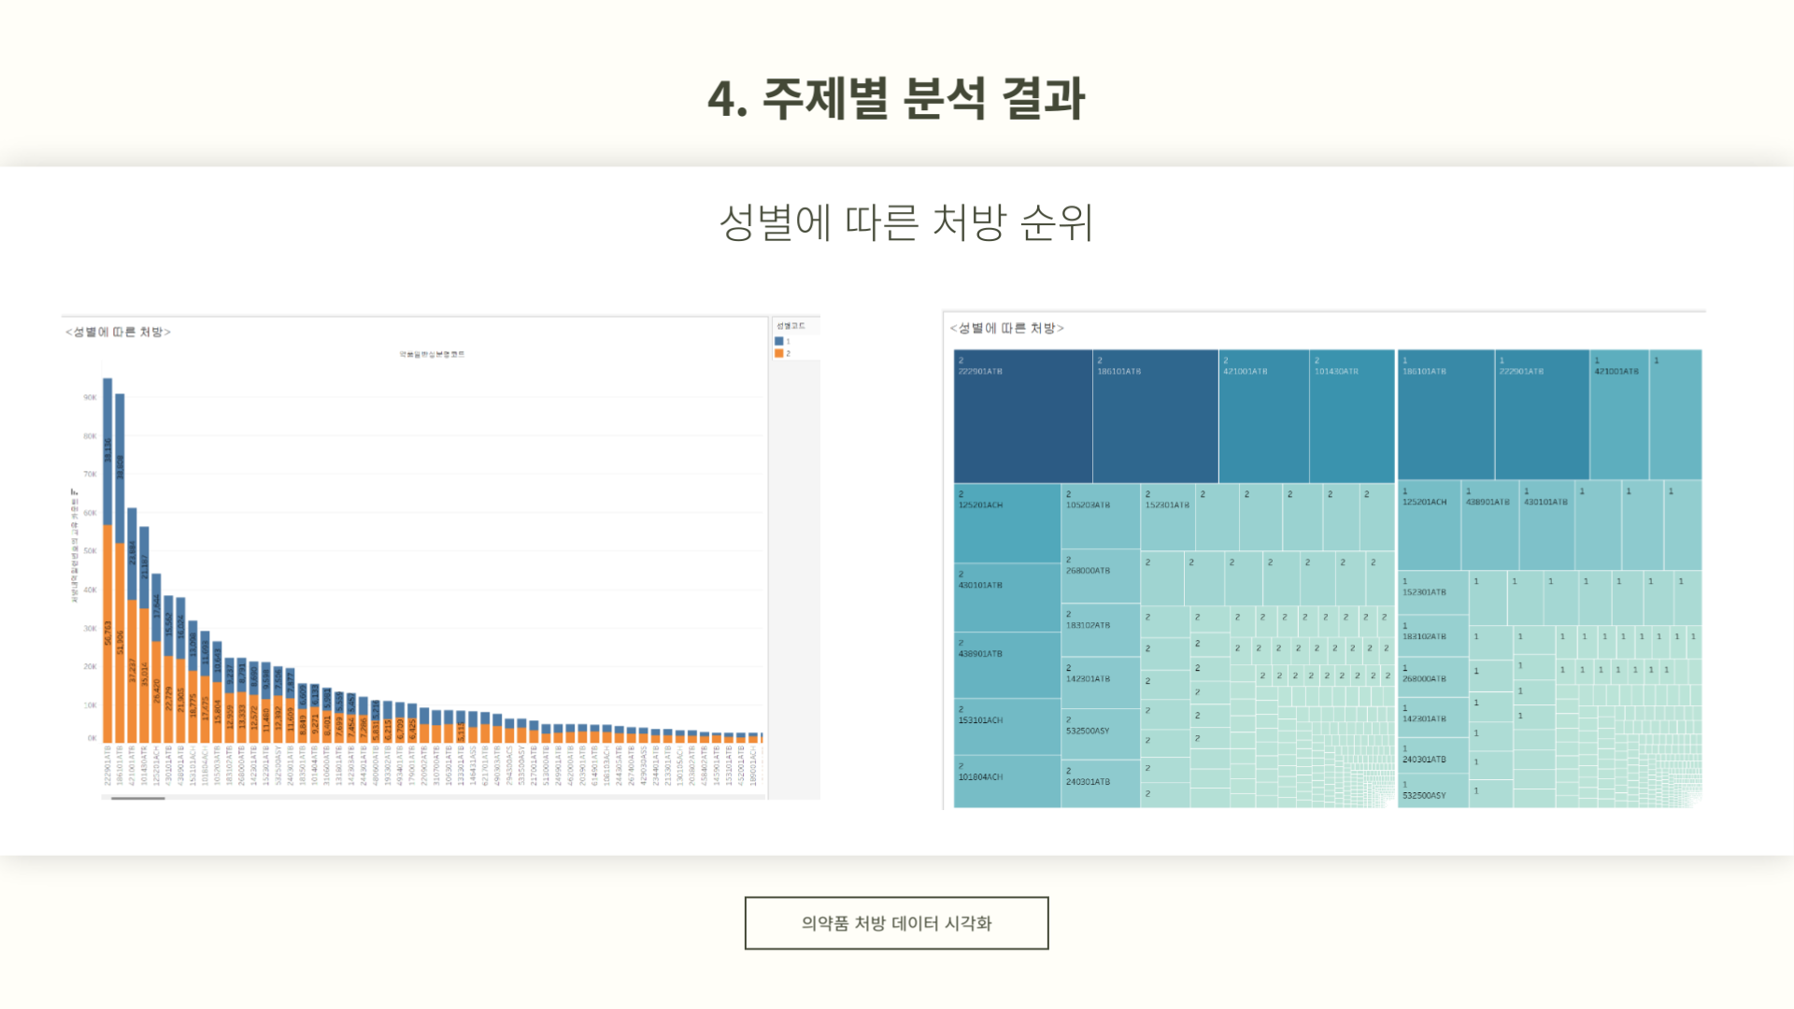Click the 성별에 따른 처방 순위 heading
The image size is (1794, 1009).
pyautogui.click(x=905, y=223)
